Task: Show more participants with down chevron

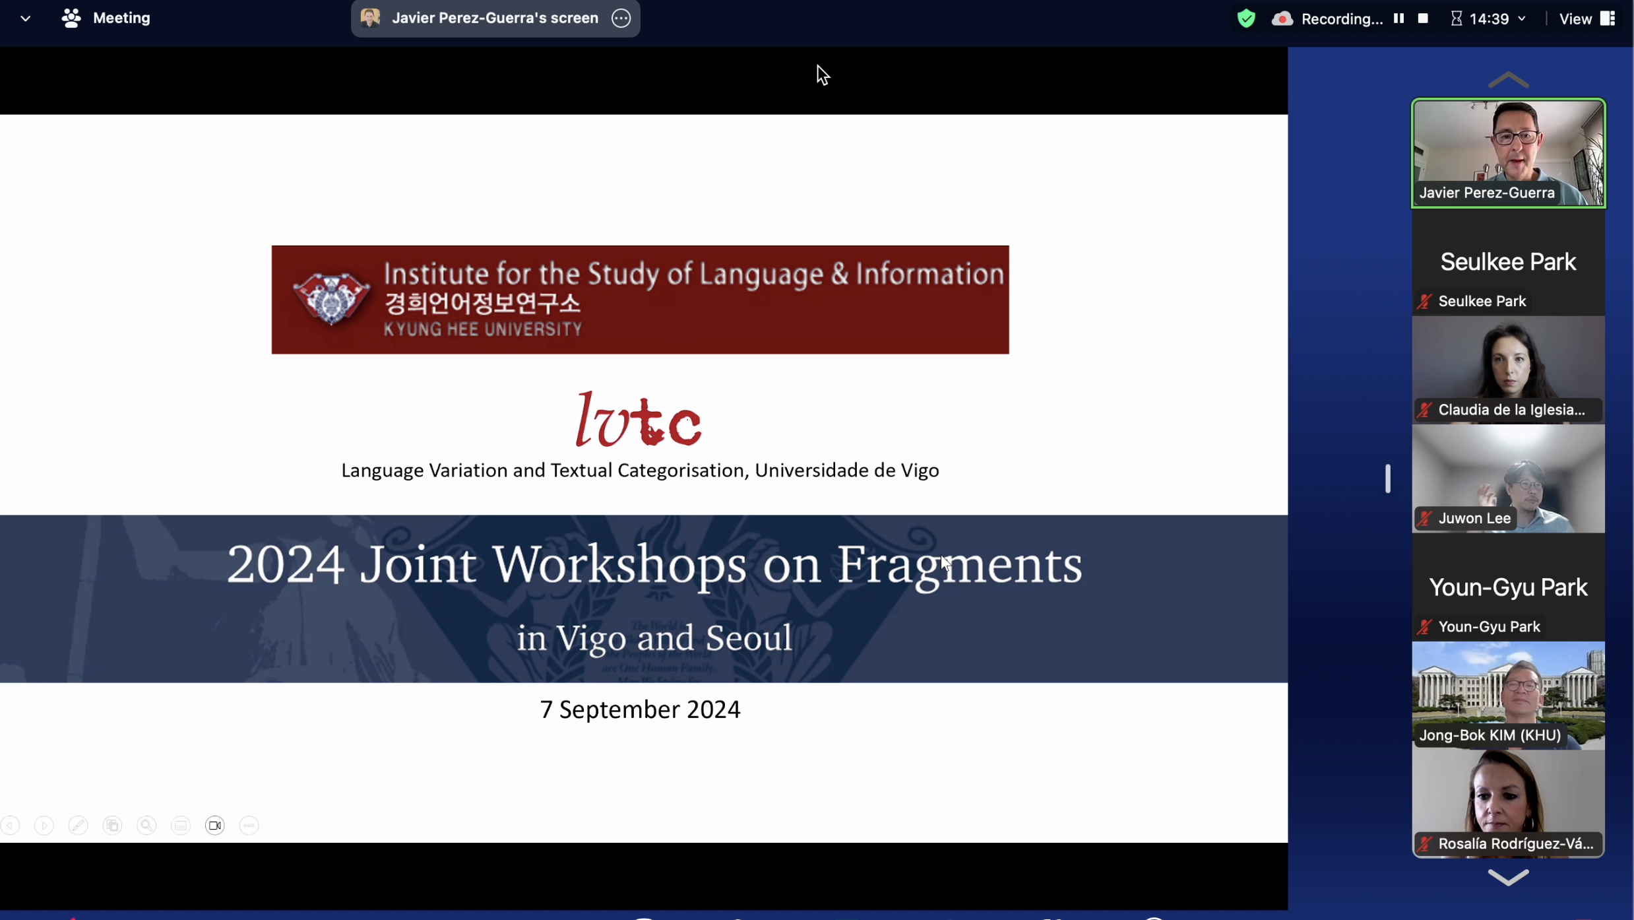Action: pyautogui.click(x=1508, y=877)
